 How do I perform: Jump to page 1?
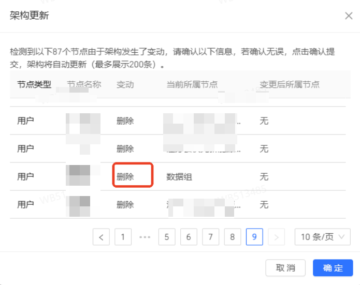click(x=123, y=237)
